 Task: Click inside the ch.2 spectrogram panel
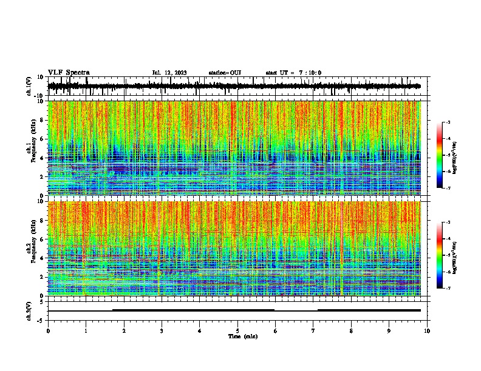pos(234,249)
